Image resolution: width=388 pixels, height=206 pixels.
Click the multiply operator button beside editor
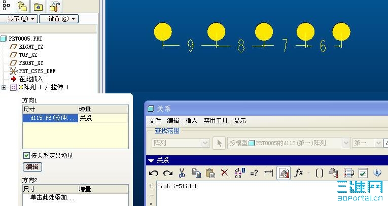tap(151, 203)
